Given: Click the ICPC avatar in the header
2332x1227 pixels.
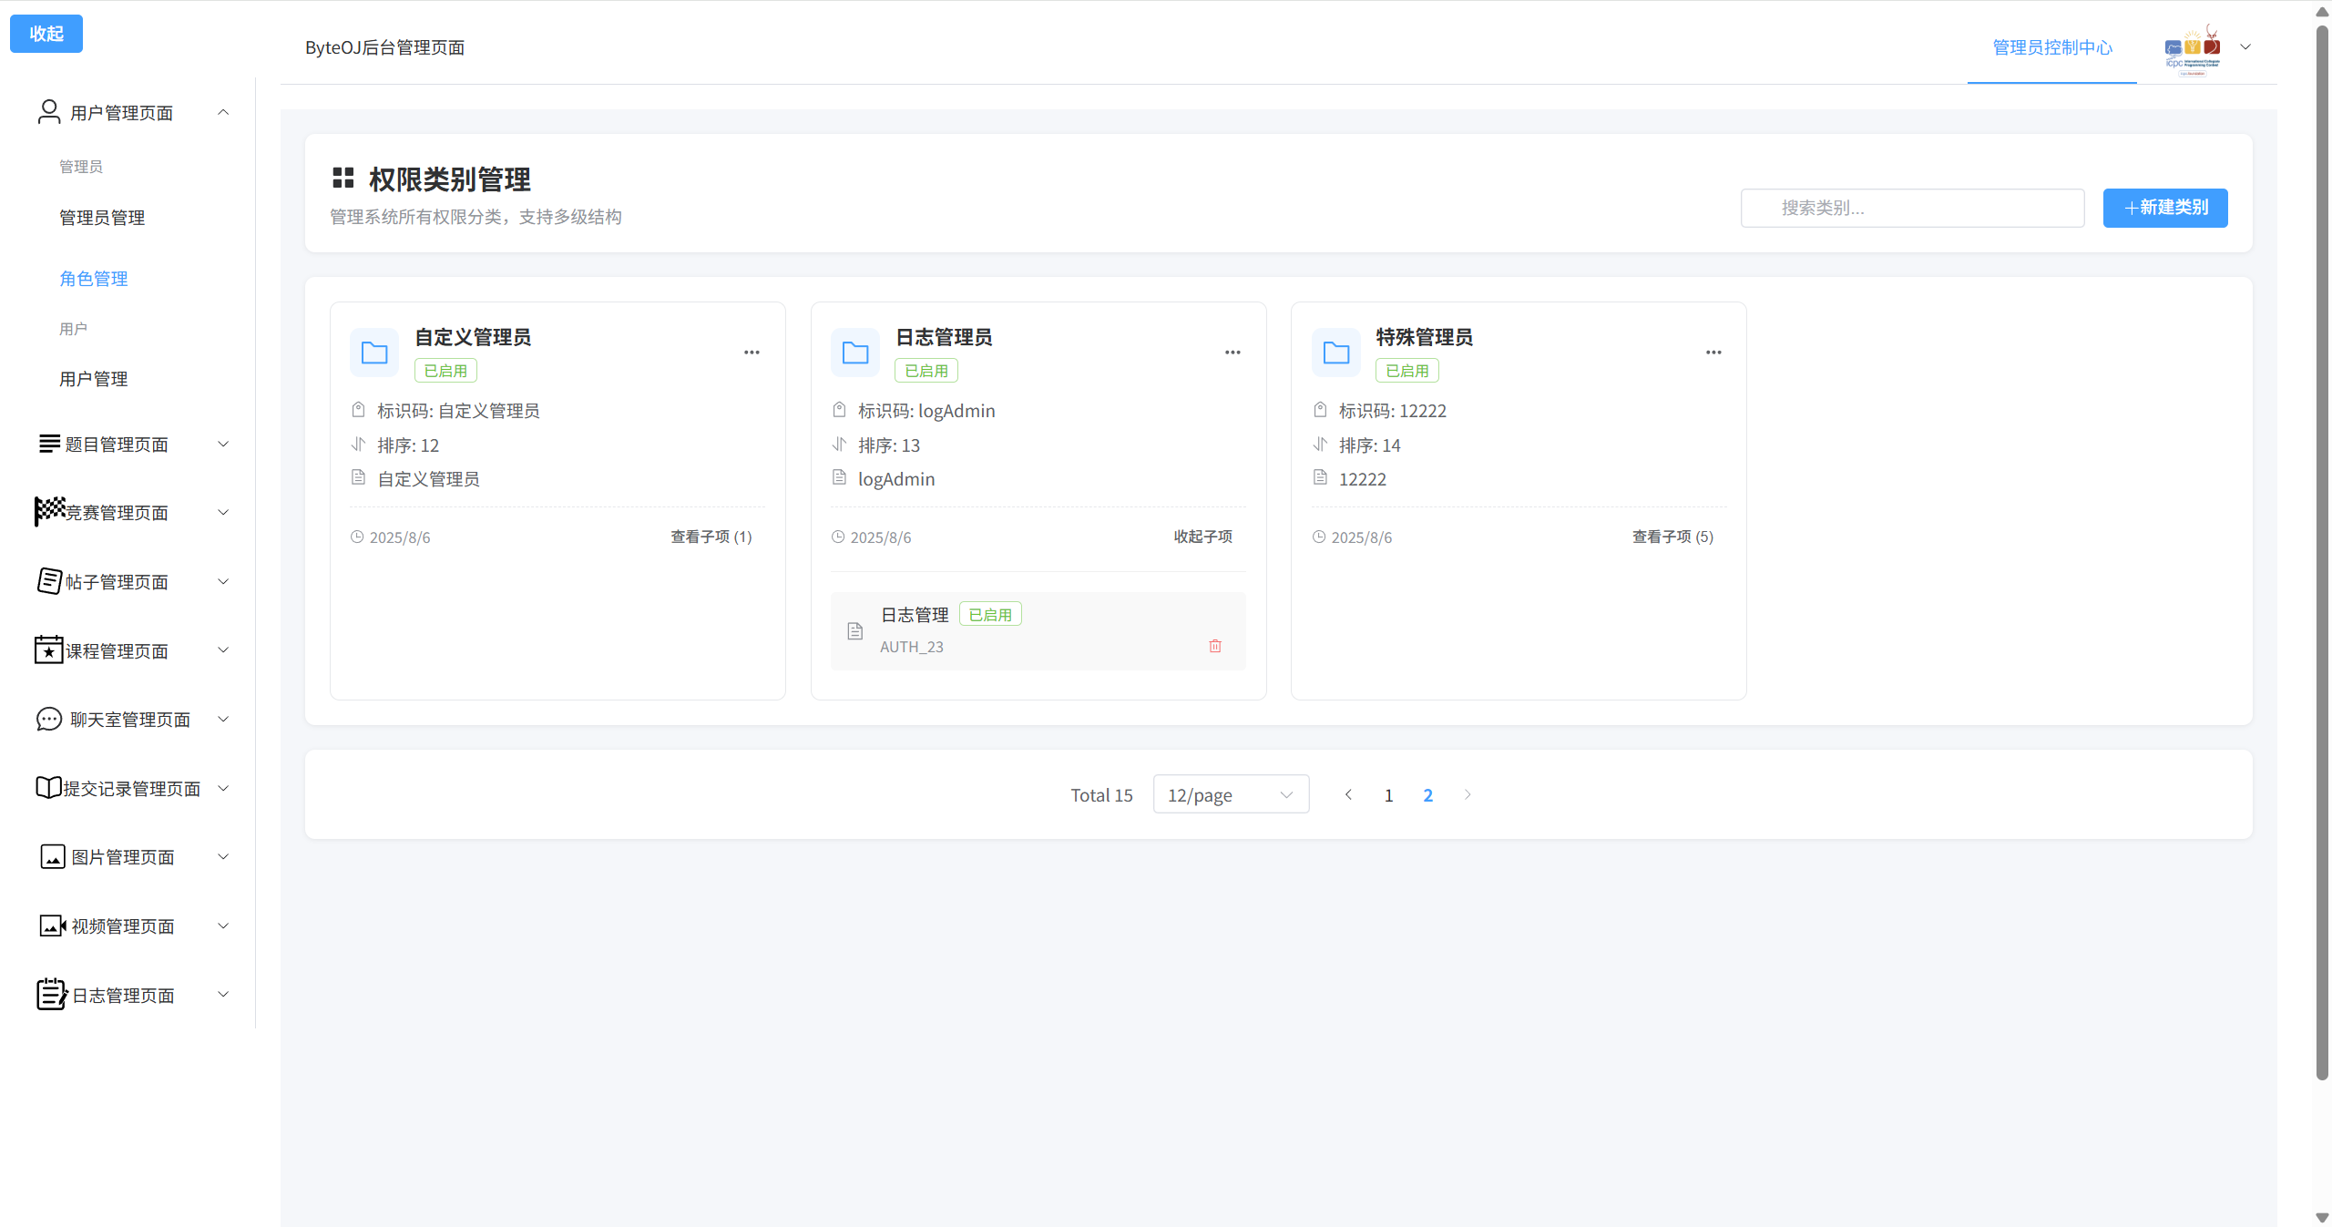Looking at the screenshot, I should click(x=2192, y=48).
